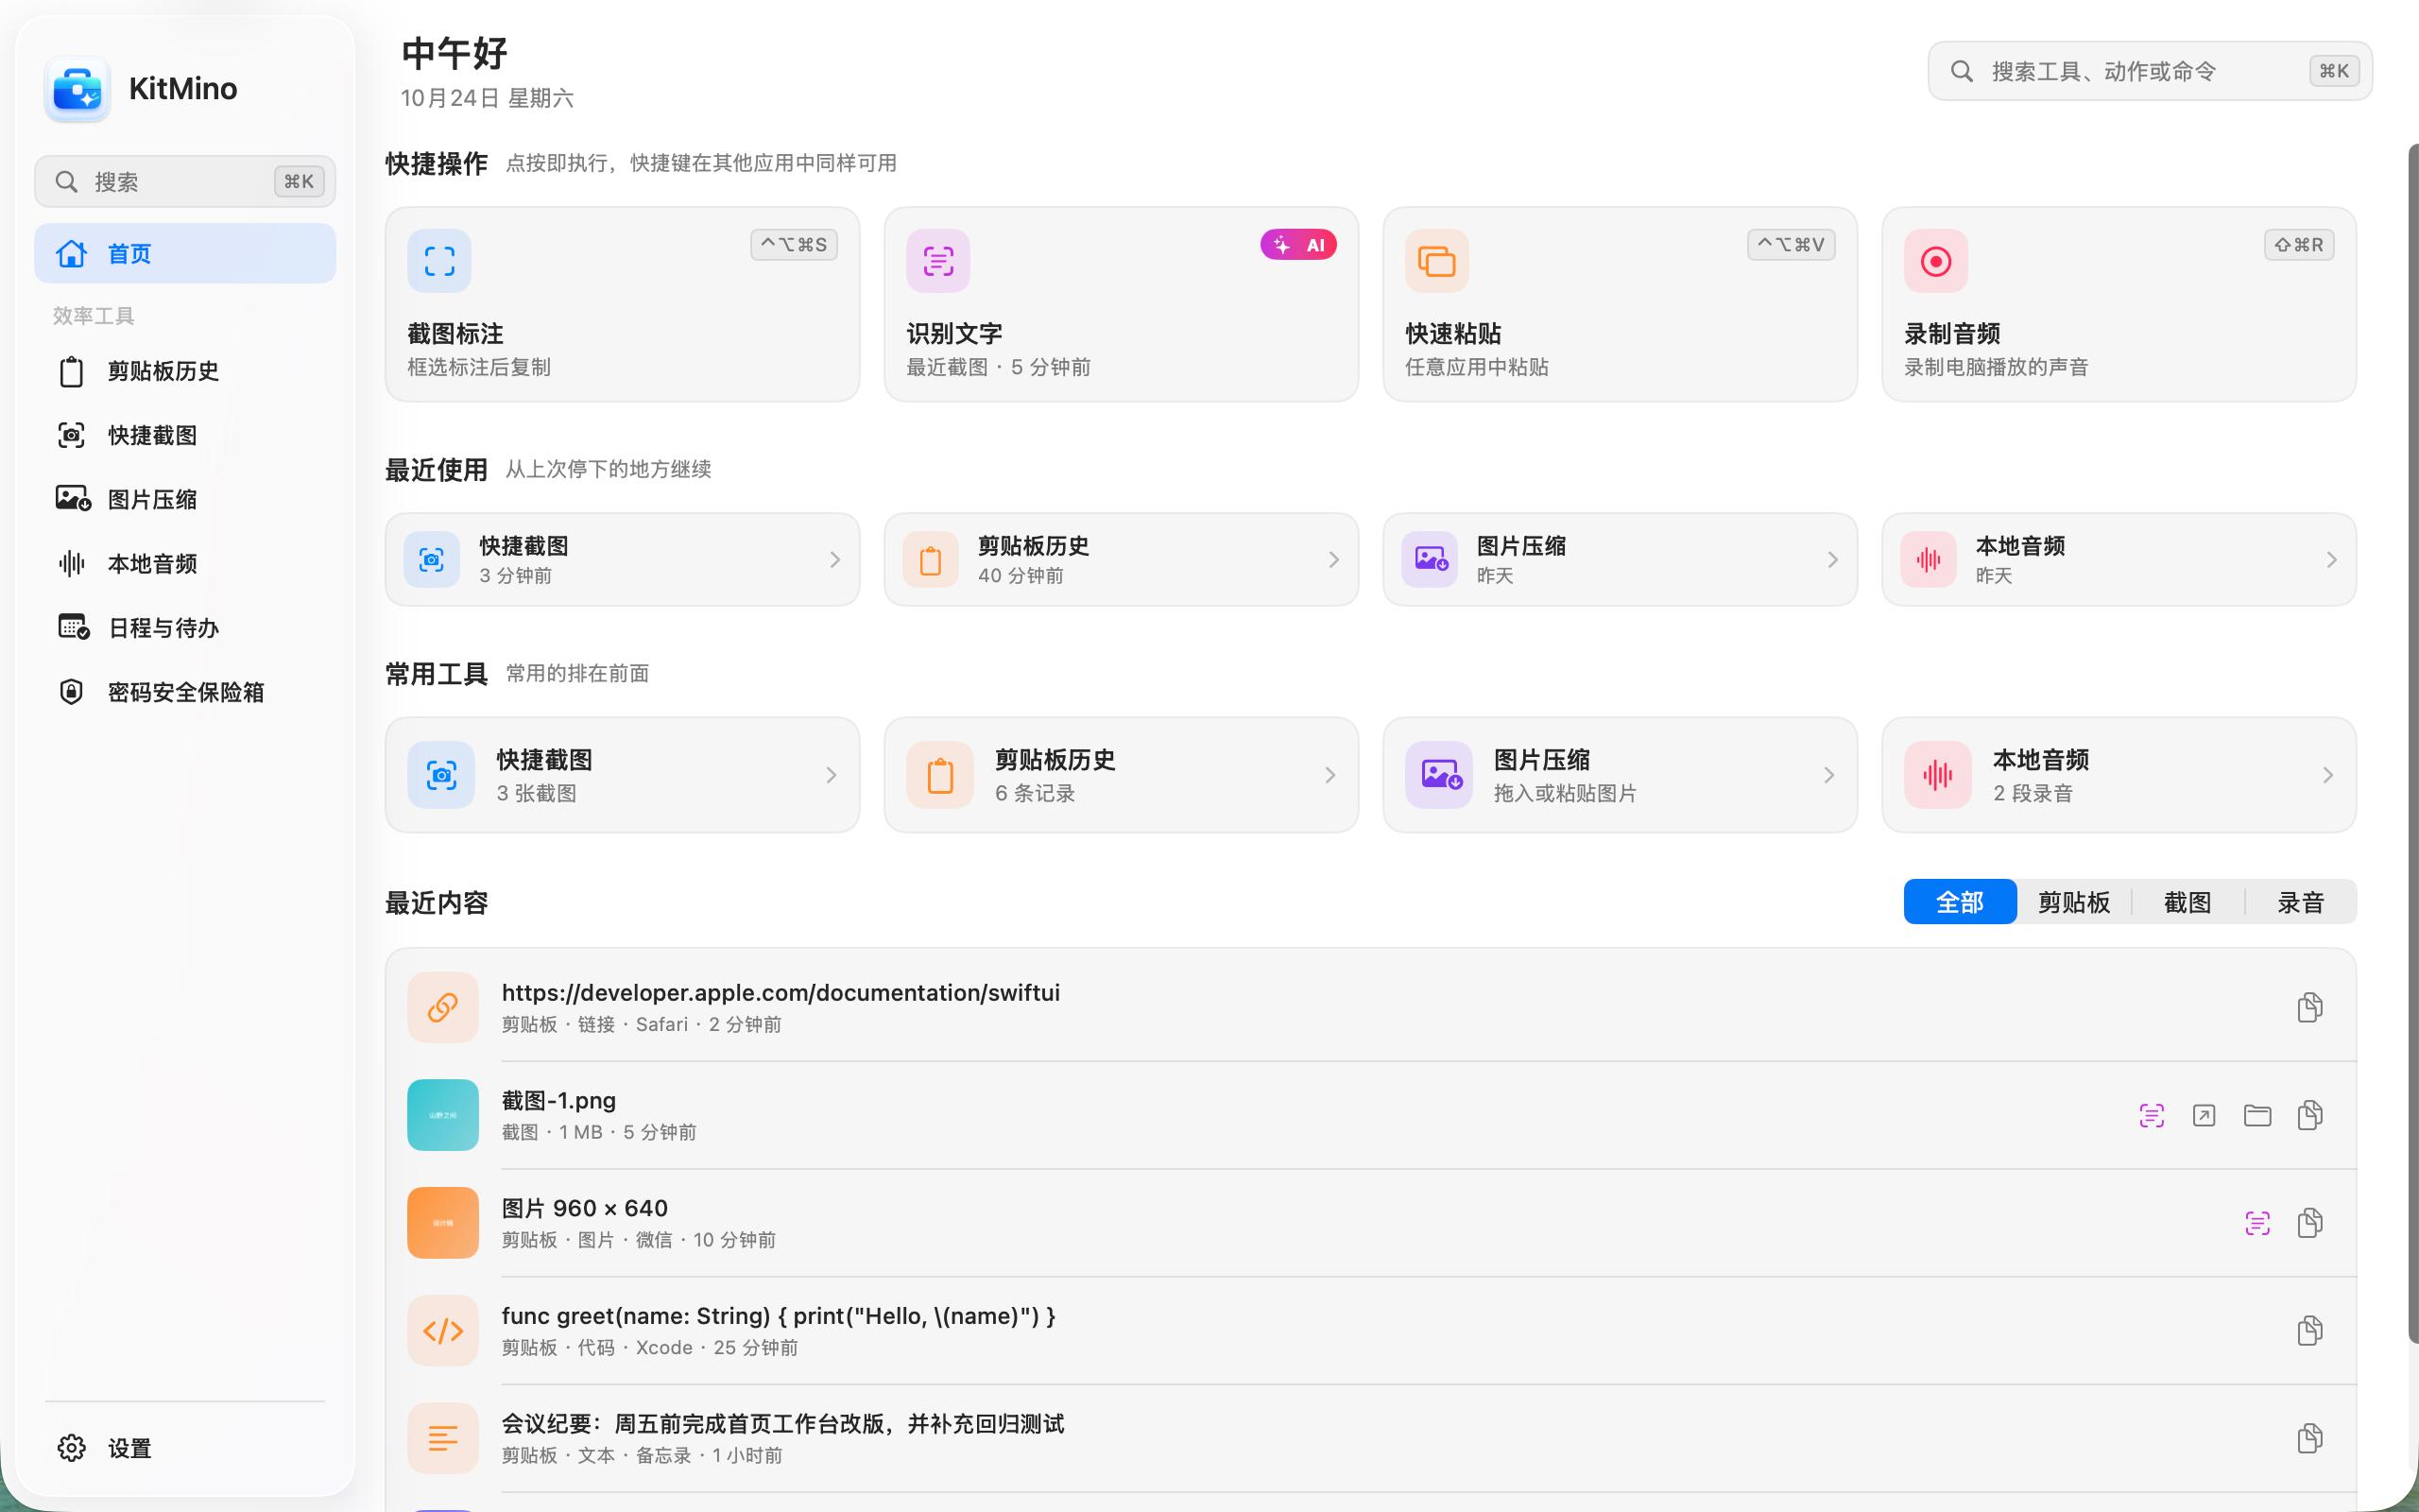Click the link icon of swiftui entry

click(443, 1007)
